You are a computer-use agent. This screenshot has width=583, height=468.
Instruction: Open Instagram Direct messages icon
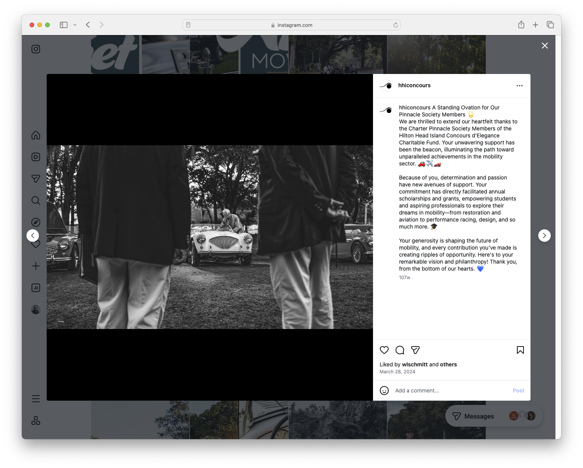(35, 179)
